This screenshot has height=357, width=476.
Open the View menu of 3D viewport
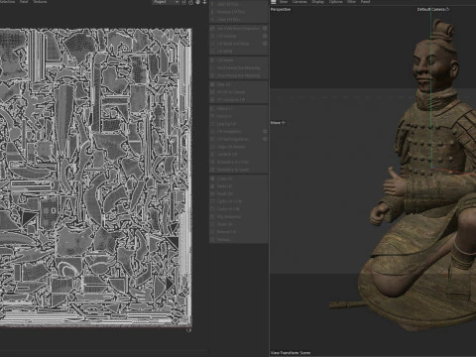[284, 2]
